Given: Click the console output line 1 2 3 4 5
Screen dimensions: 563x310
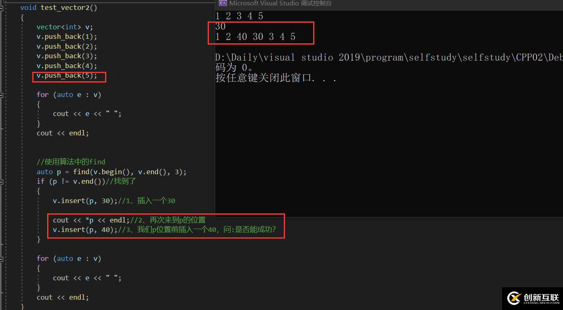Looking at the screenshot, I should pos(239,16).
